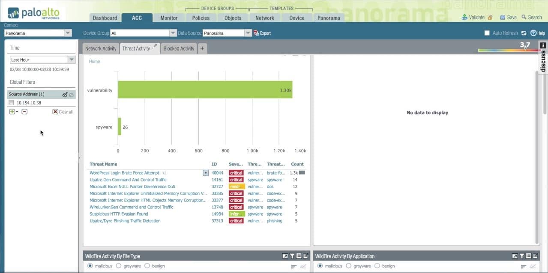This screenshot has height=273, width=548.
Task: Open the add filter dropdown arrow
Action: (x=17, y=112)
